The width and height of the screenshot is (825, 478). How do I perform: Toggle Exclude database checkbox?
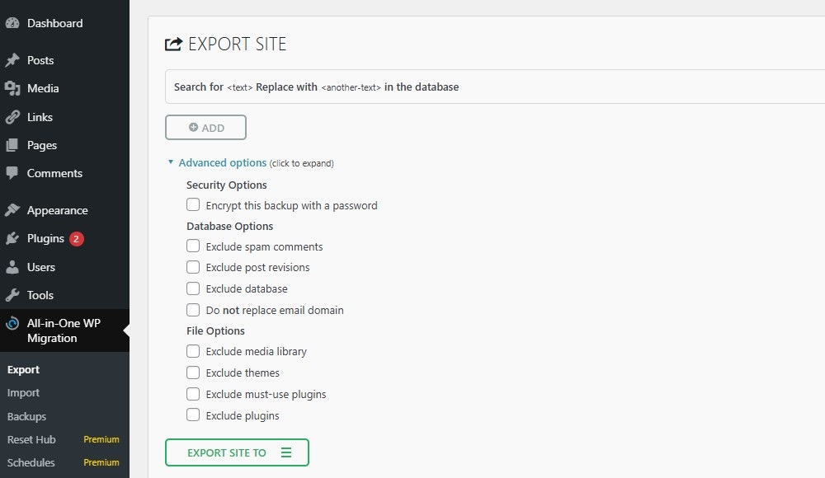[x=193, y=288]
